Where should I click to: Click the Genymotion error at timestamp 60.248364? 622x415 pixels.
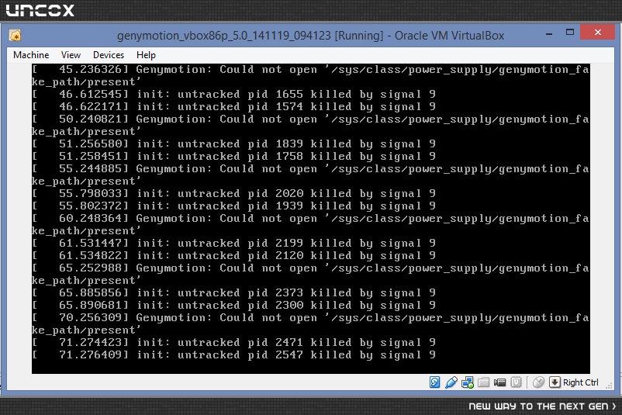[x=310, y=224]
